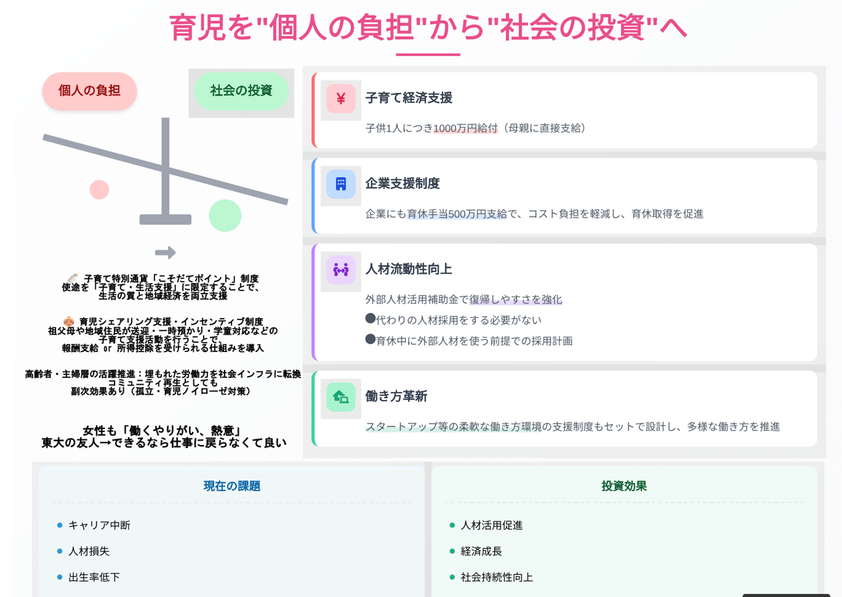Click the building icon for 企業支援制度
The height and width of the screenshot is (597, 842).
341,184
